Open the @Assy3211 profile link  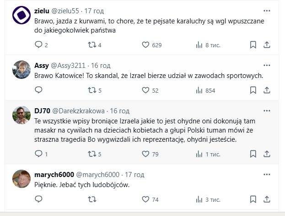(x=66, y=65)
